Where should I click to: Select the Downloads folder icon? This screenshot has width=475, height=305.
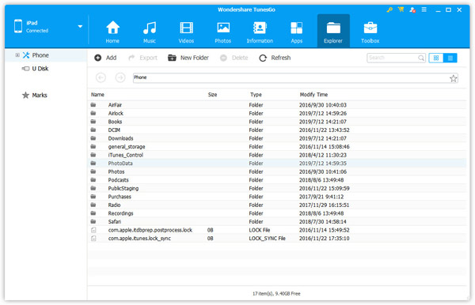[93, 138]
